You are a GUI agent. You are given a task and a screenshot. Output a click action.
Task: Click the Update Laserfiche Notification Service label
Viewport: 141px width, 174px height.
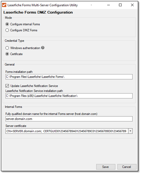click(34, 86)
